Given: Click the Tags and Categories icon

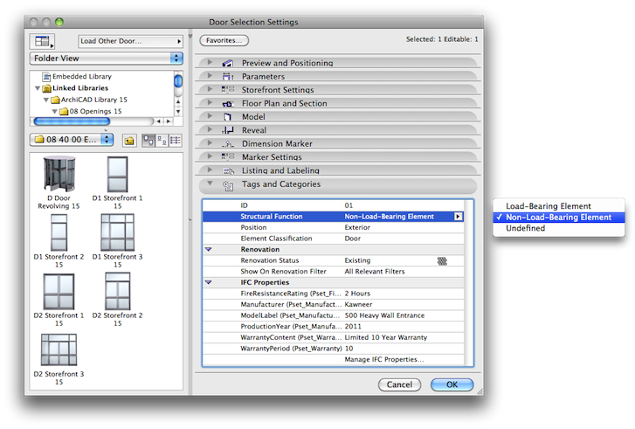Looking at the screenshot, I should tap(228, 185).
